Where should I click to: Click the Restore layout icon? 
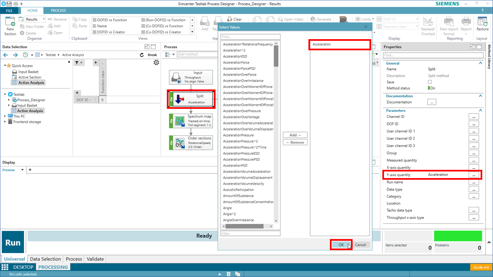click(482, 22)
